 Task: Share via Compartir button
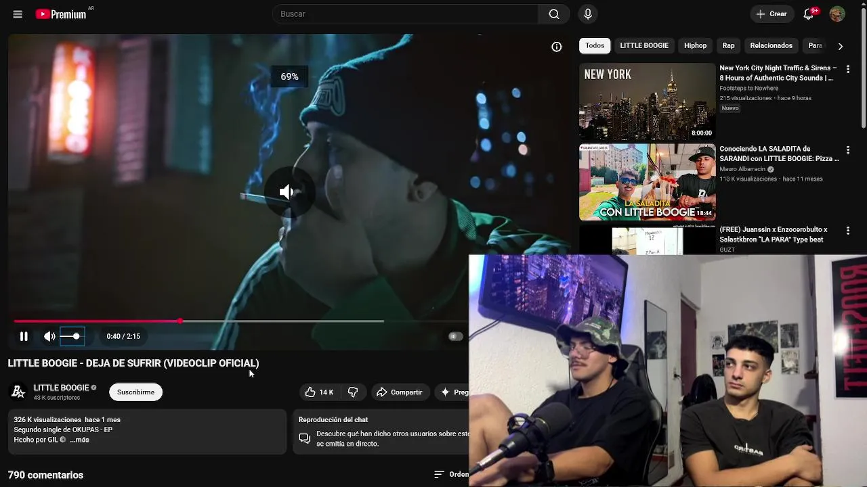pos(400,392)
